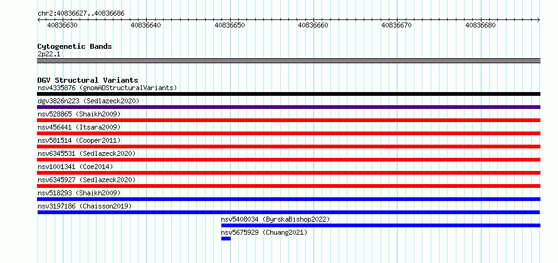Click the short blue nsv5675929 variant bar
558x263 pixels.
[226, 239]
